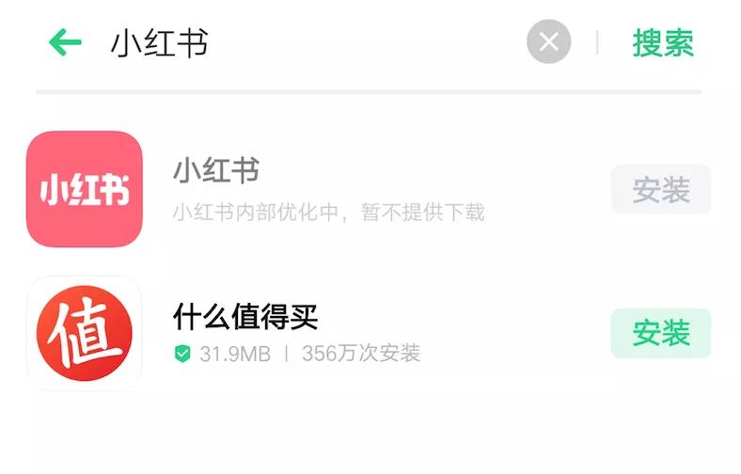Open the 小红书 result title
This screenshot has height=474, width=741.
216,170
